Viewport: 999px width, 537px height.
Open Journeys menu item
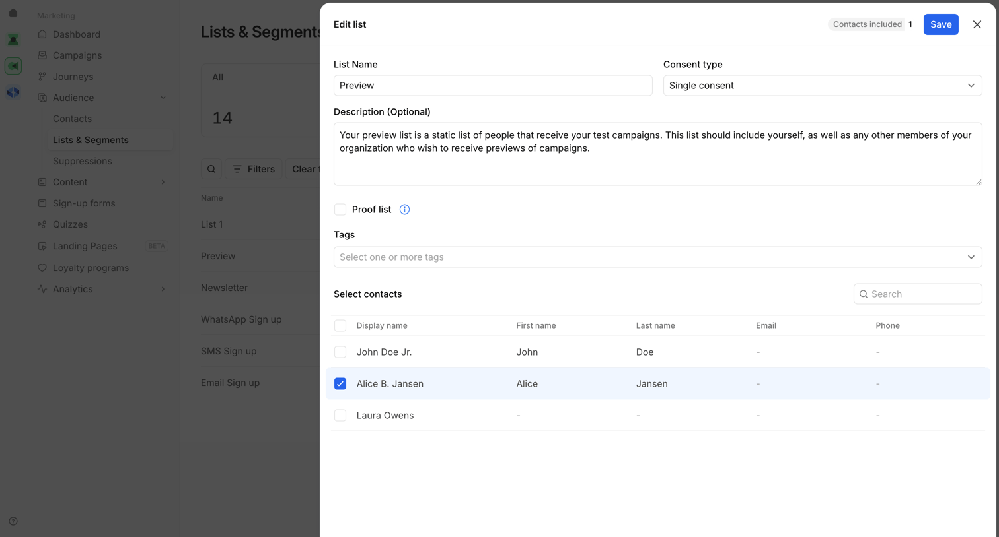coord(73,77)
